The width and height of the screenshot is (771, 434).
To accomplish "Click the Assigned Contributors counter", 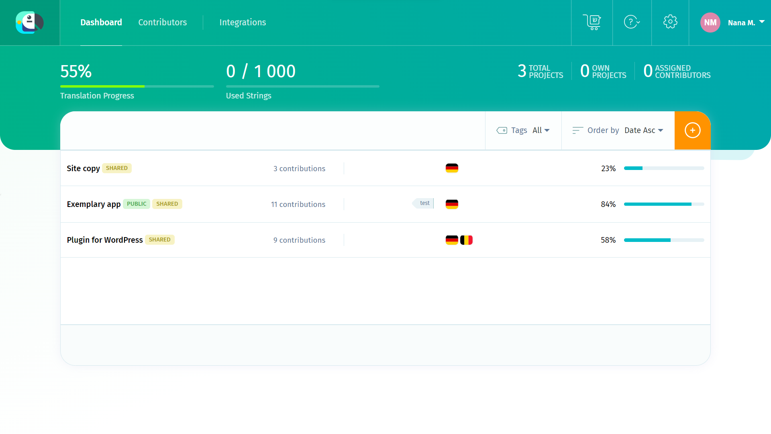I will (x=677, y=71).
